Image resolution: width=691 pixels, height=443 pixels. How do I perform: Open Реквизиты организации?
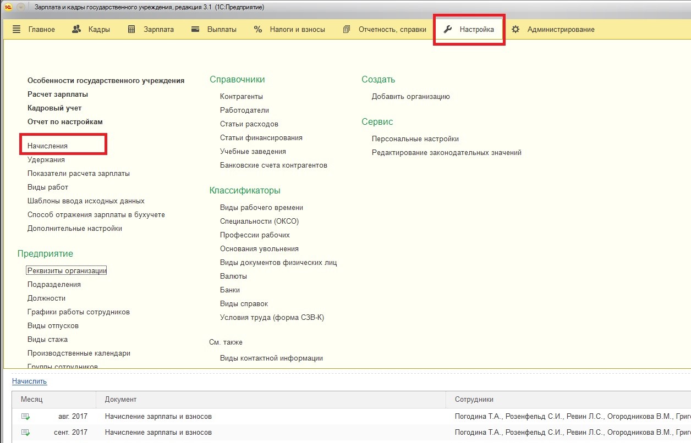(x=67, y=270)
